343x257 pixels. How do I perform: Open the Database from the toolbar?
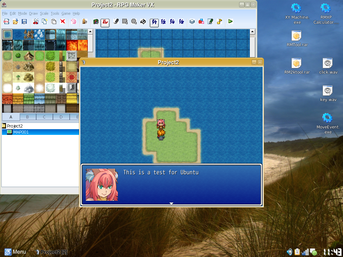coord(192,21)
